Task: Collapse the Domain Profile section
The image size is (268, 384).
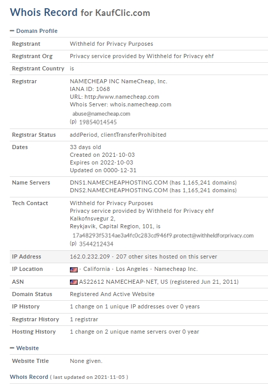Action: 33,31
